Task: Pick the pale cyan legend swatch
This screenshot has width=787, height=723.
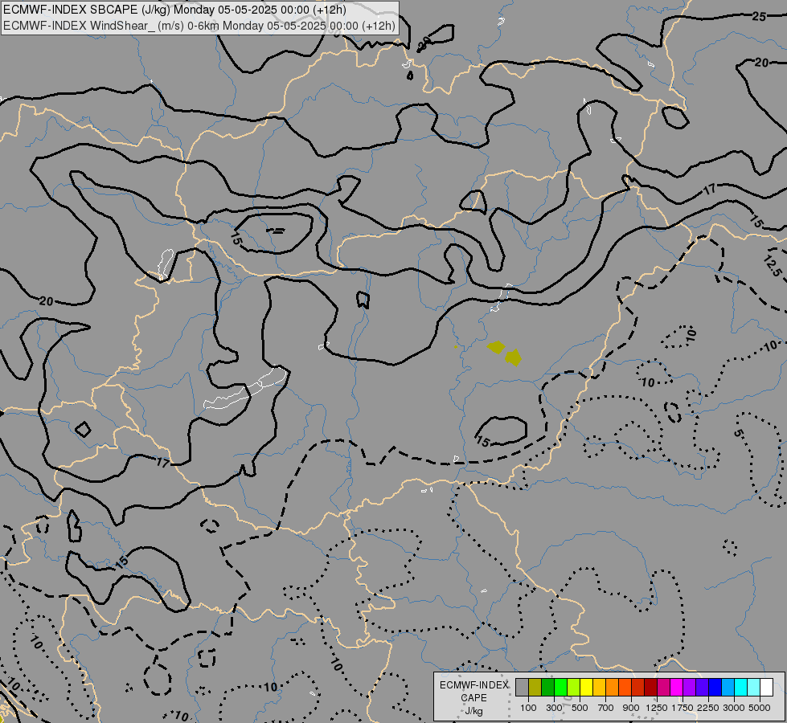Action: [753, 688]
